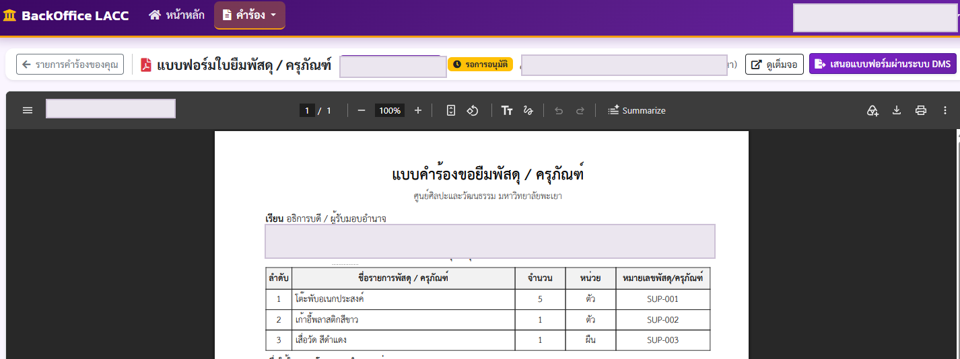Image resolution: width=960 pixels, height=359 pixels.
Task: Print the PDF document
Action: pyautogui.click(x=921, y=110)
